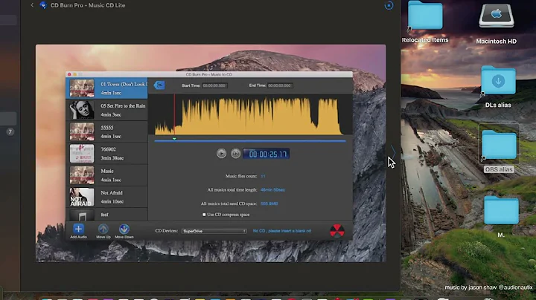The image size is (536, 300).
Task: Click the Not Afraid album cover thumbnail
Action: click(82, 197)
